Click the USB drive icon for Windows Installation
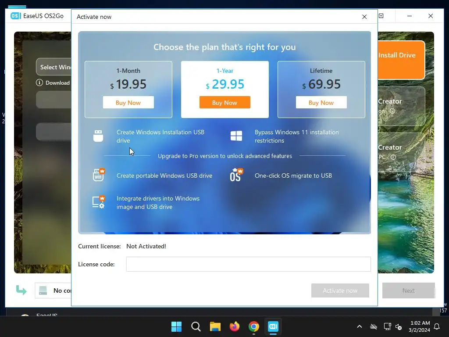Viewport: 449px width, 337px height. tap(98, 136)
